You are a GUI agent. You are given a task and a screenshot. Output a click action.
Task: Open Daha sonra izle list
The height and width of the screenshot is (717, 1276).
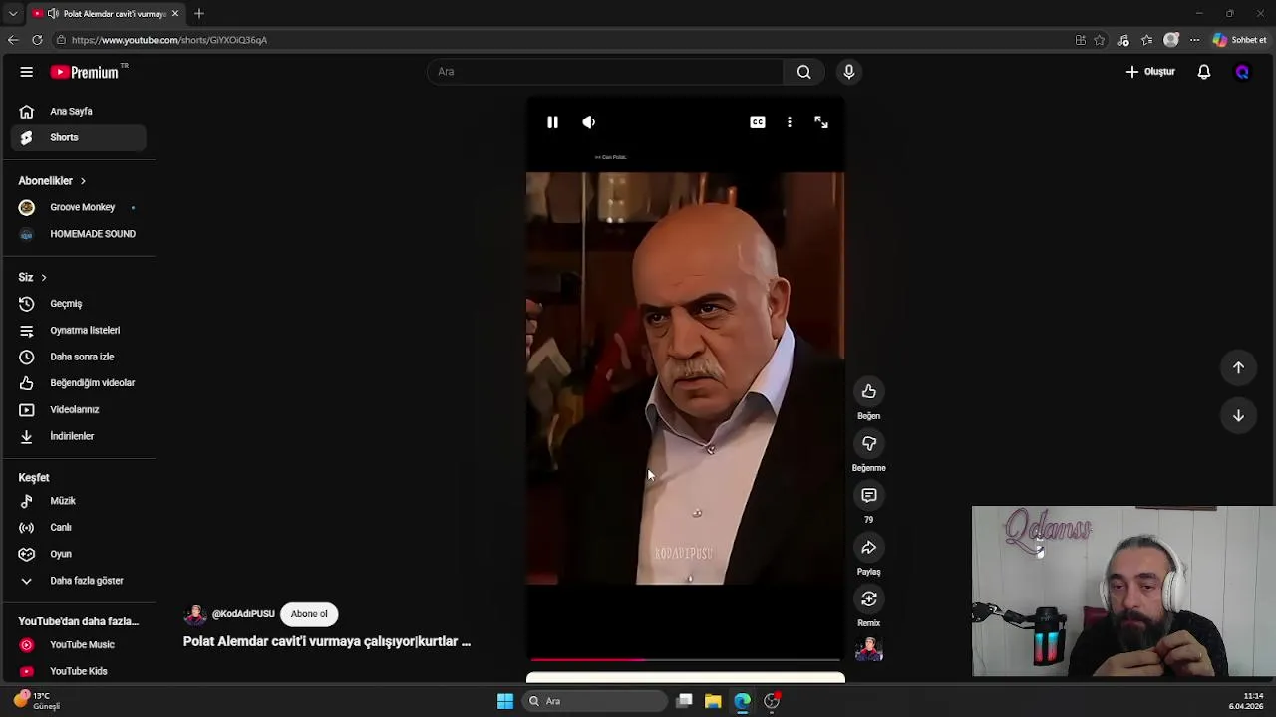78,357
